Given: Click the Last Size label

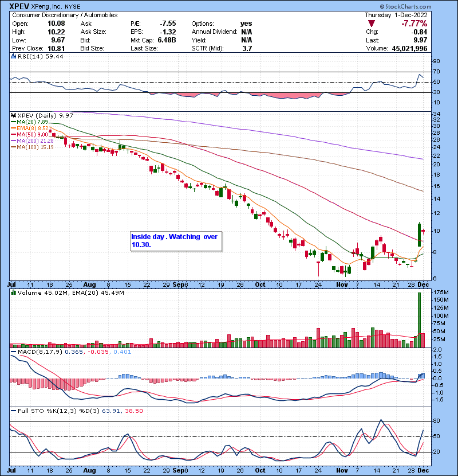Looking at the screenshot, I should click(x=144, y=48).
